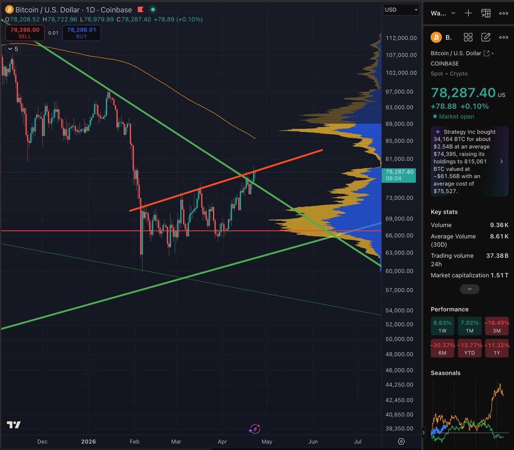Open chart settings hexagon icon on the time axis
This screenshot has width=514, height=450.
401,441
